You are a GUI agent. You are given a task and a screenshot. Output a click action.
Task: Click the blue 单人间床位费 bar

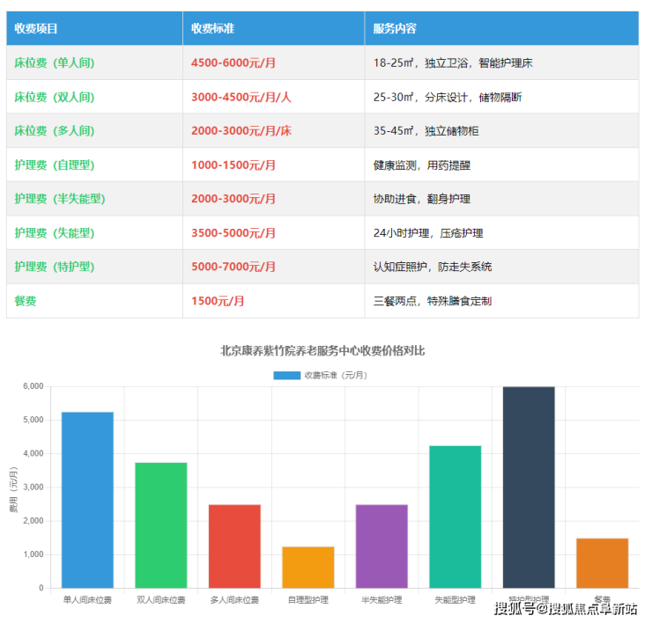click(x=87, y=499)
